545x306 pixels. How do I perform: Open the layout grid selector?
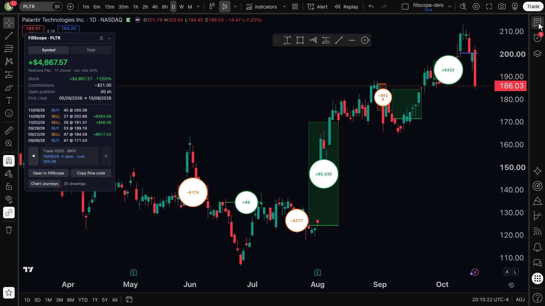(x=295, y=6)
